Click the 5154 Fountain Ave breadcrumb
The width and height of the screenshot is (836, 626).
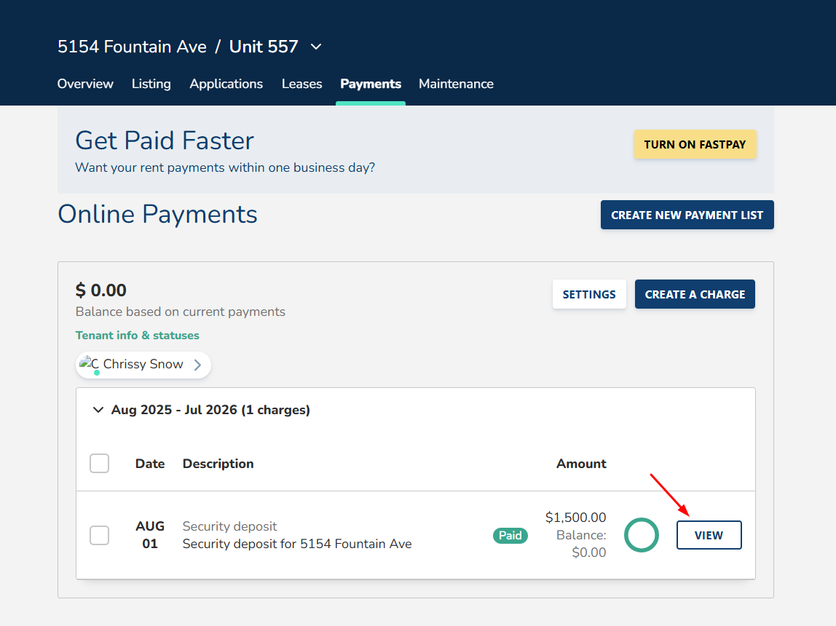pyautogui.click(x=132, y=47)
